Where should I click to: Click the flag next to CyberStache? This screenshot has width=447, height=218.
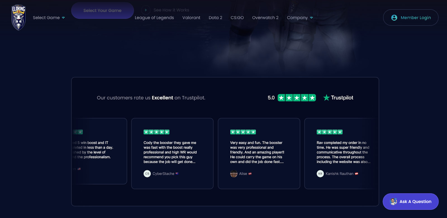click(177, 173)
